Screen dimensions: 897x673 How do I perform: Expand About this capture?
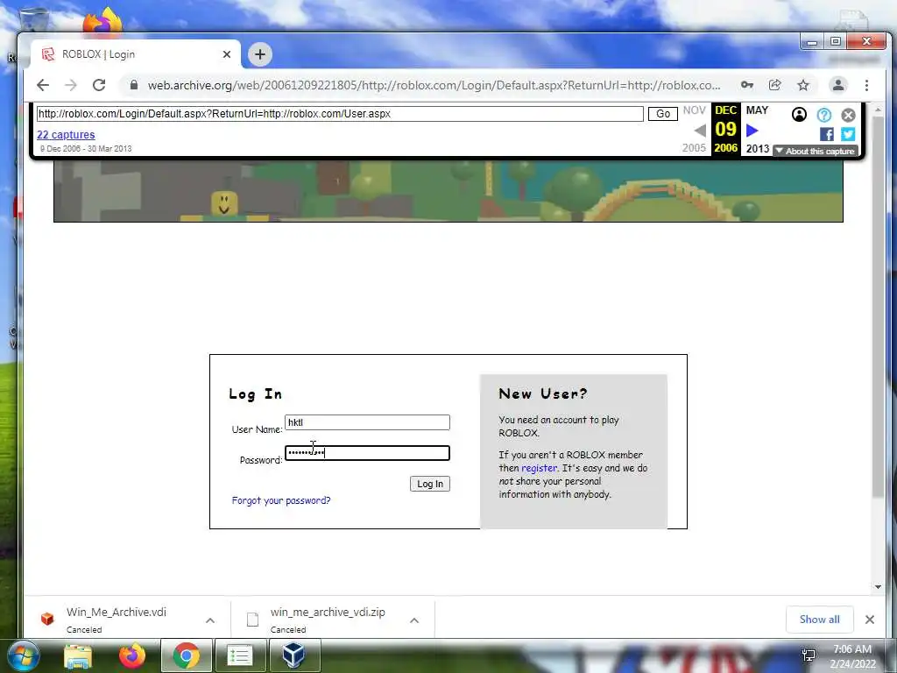point(816,151)
